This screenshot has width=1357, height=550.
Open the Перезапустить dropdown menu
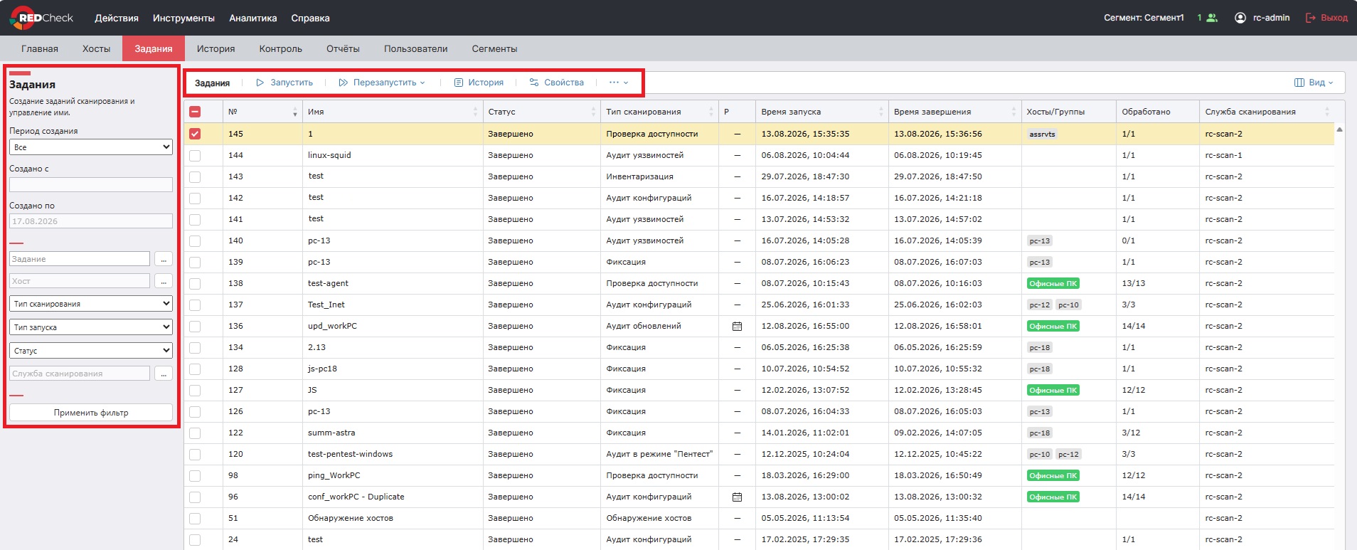[x=383, y=83]
